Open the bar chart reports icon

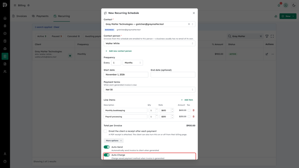pyautogui.click(x=276, y=16)
